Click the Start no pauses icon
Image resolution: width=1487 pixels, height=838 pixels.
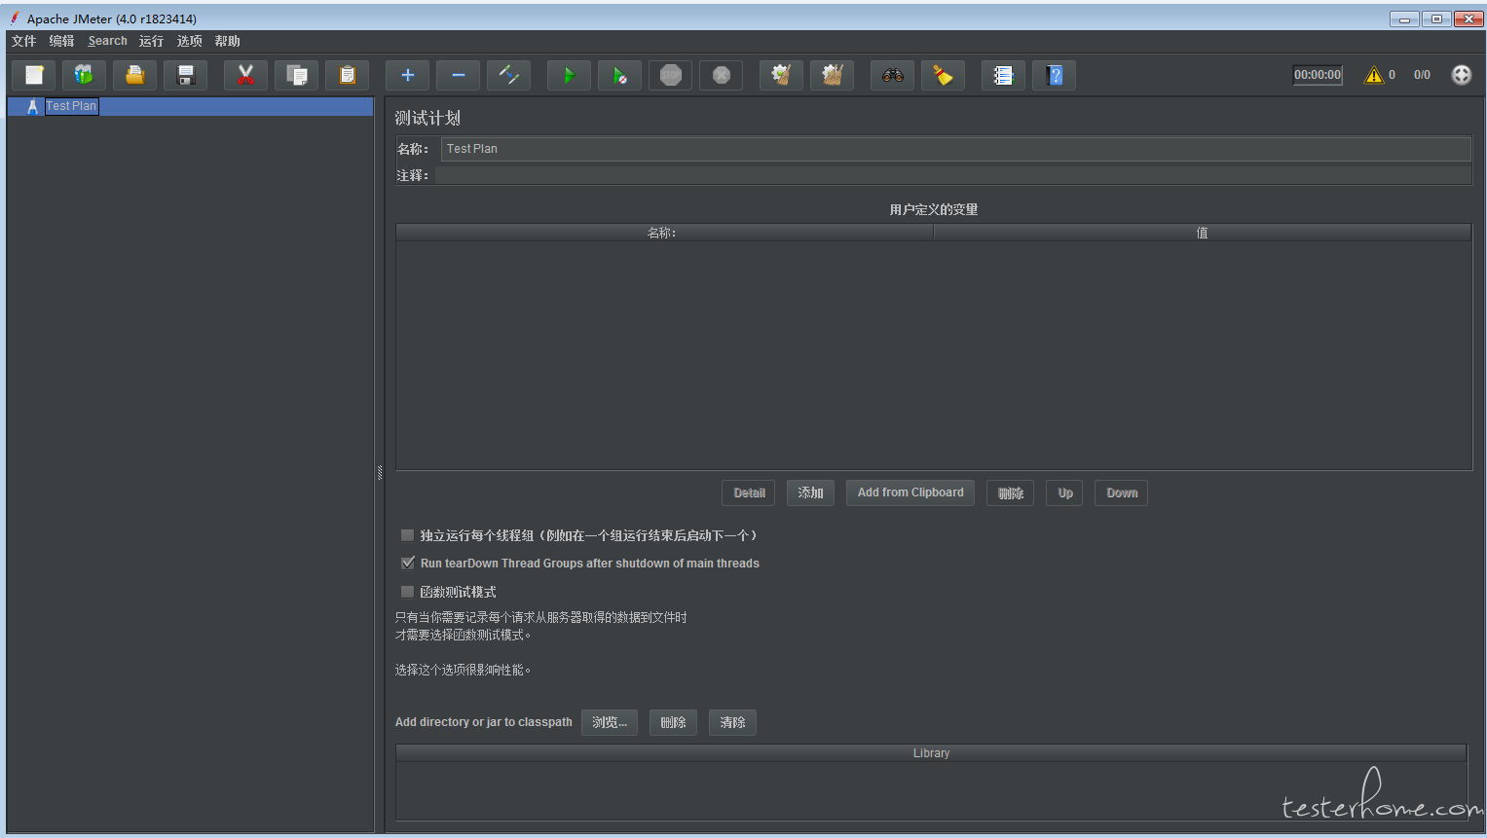point(619,75)
